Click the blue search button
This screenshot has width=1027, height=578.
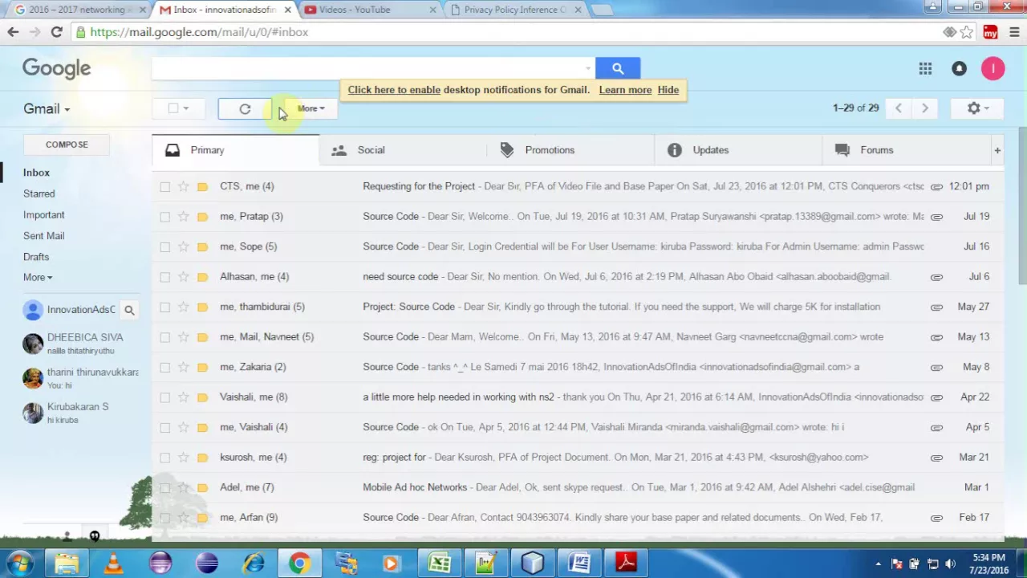pos(618,69)
